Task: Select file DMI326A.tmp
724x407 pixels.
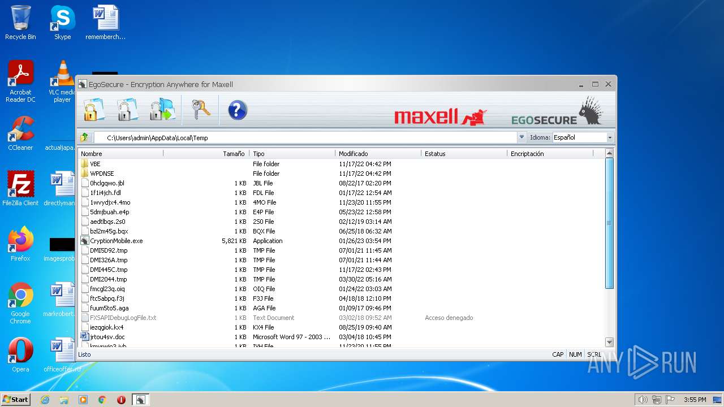Action: pos(109,260)
